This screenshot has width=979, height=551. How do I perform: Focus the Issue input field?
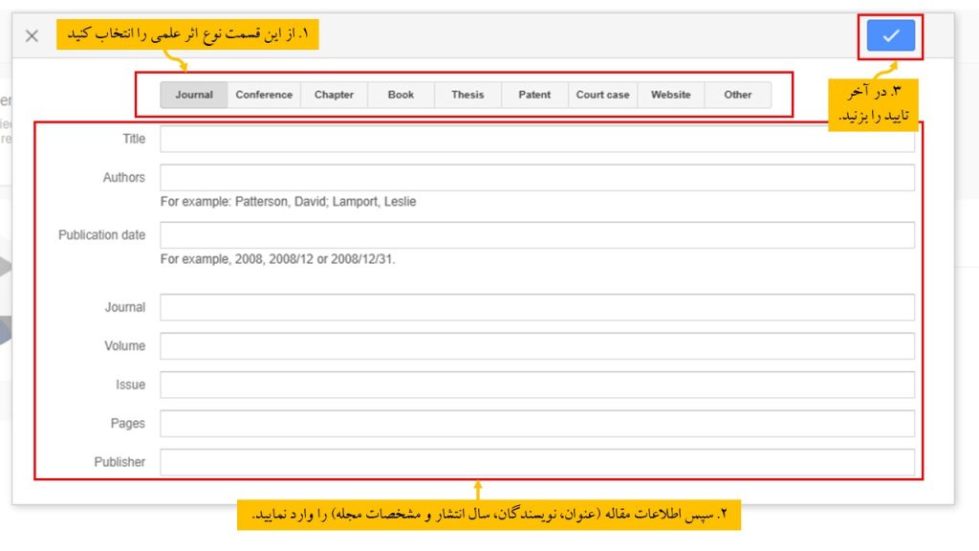(x=535, y=385)
